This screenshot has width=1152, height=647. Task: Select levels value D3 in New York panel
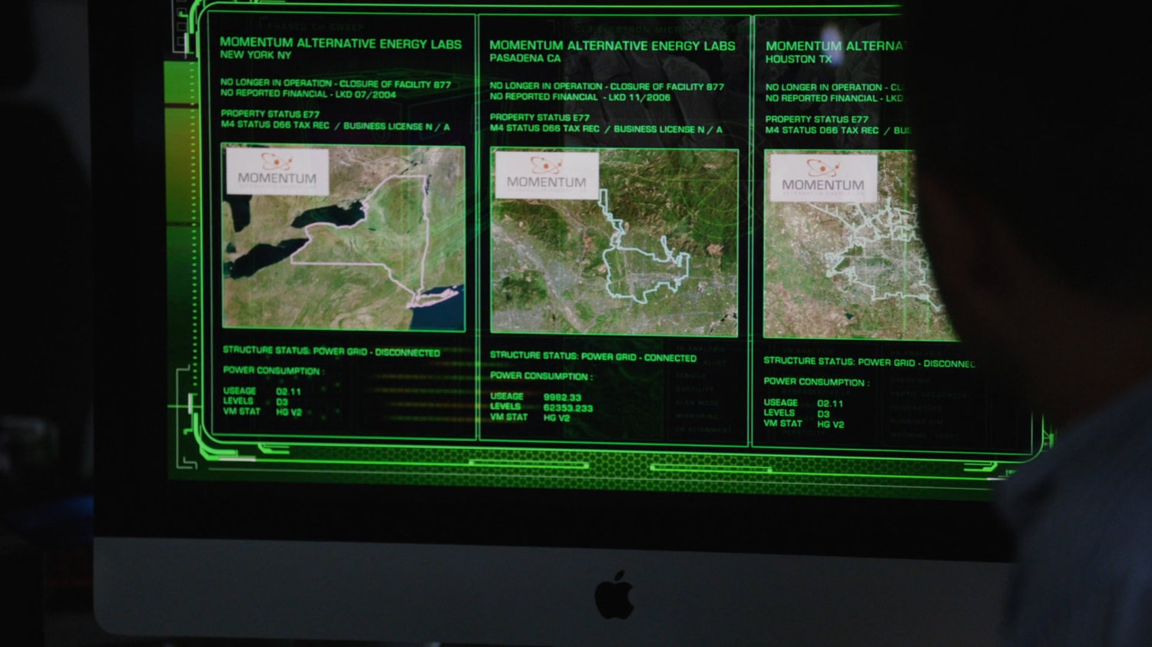pos(282,401)
